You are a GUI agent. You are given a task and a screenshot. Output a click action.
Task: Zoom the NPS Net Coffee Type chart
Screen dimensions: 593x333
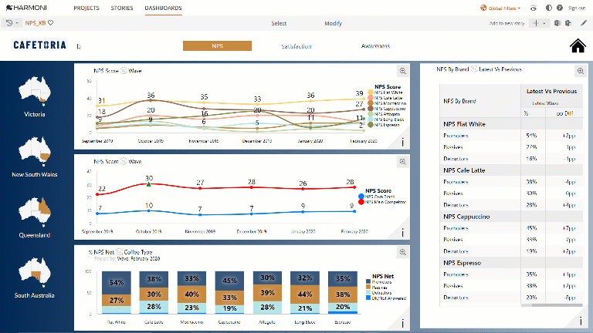click(x=403, y=252)
